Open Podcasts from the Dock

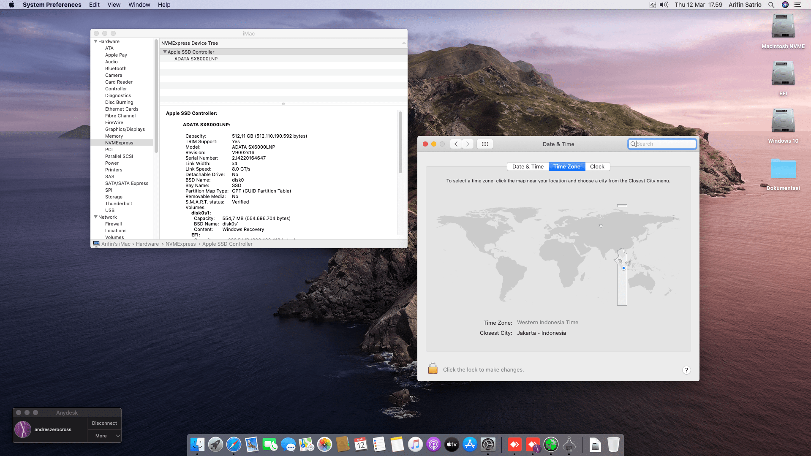coord(433,444)
